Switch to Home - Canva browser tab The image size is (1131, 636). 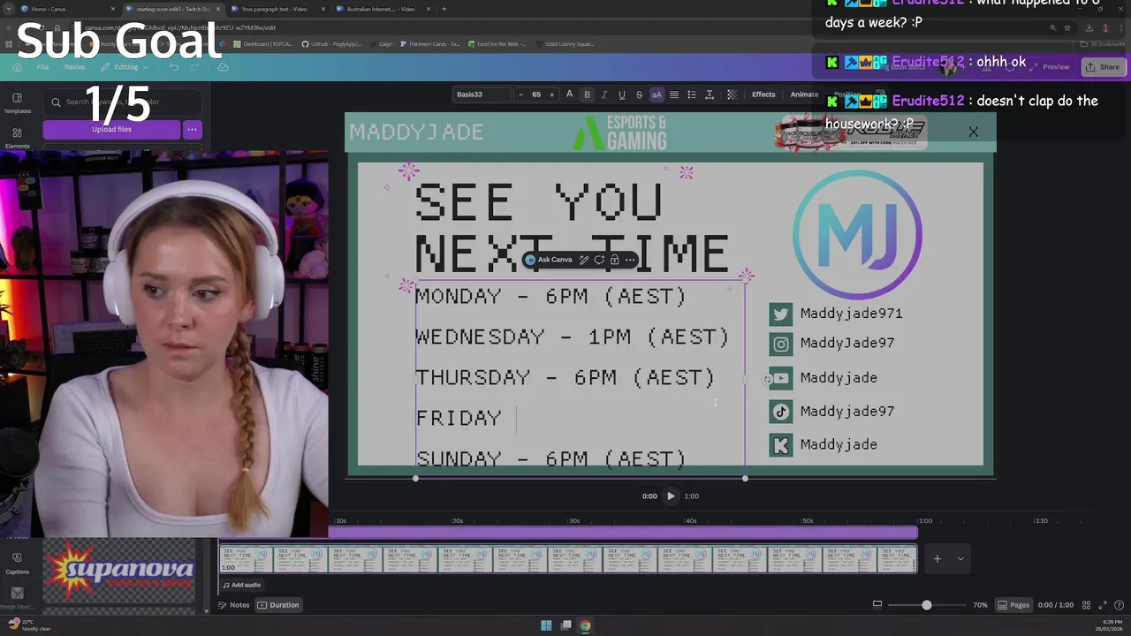(x=67, y=9)
